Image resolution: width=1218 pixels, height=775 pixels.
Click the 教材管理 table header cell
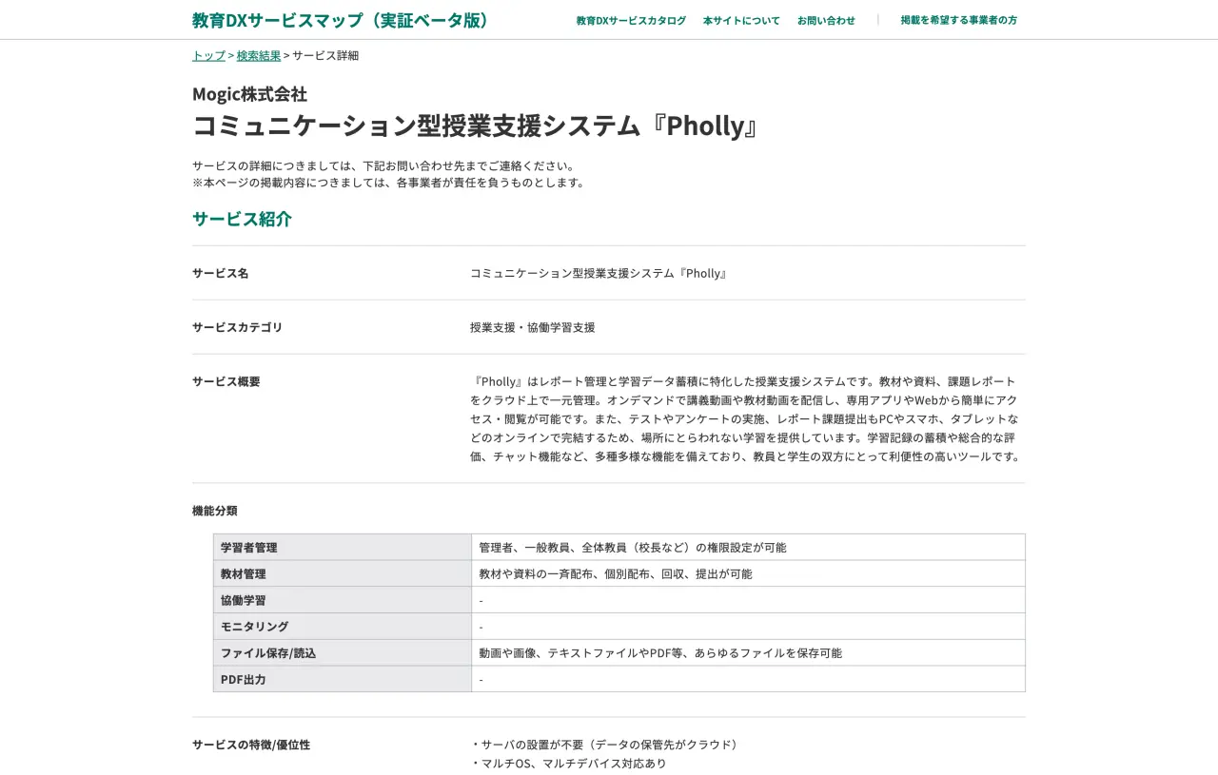pos(343,573)
